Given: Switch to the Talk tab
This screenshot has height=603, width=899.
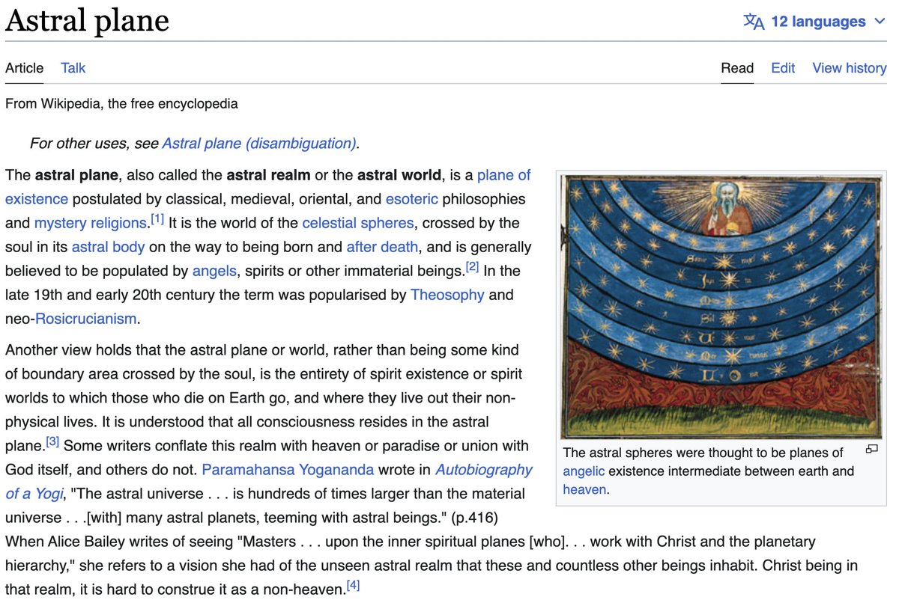Looking at the screenshot, I should click(73, 68).
